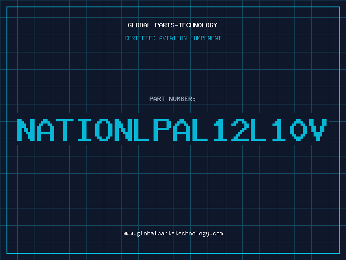Click the PART NUMBER: label

(x=173, y=99)
